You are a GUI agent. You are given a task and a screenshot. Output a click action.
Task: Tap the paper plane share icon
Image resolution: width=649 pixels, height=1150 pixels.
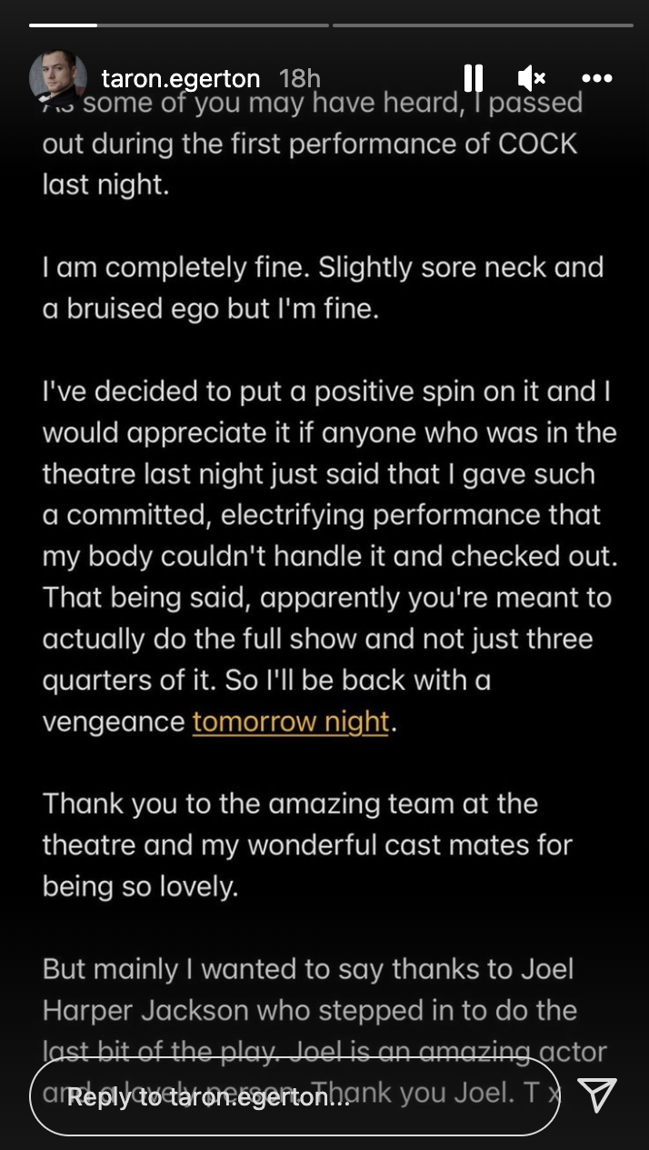(597, 1096)
